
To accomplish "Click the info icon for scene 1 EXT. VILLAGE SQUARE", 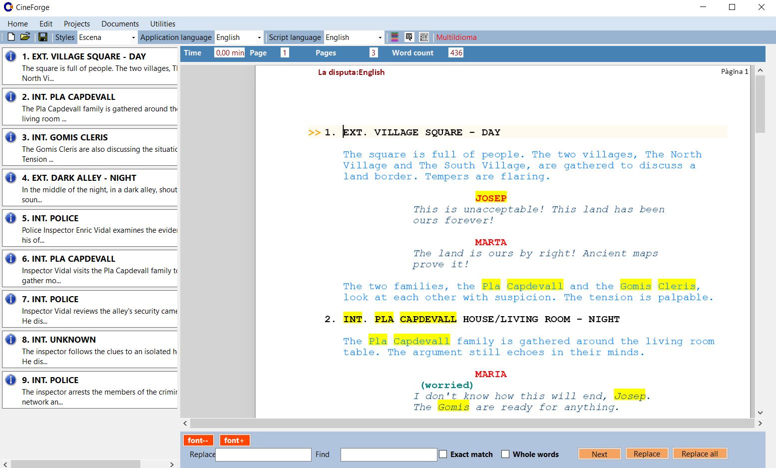I will (10, 55).
